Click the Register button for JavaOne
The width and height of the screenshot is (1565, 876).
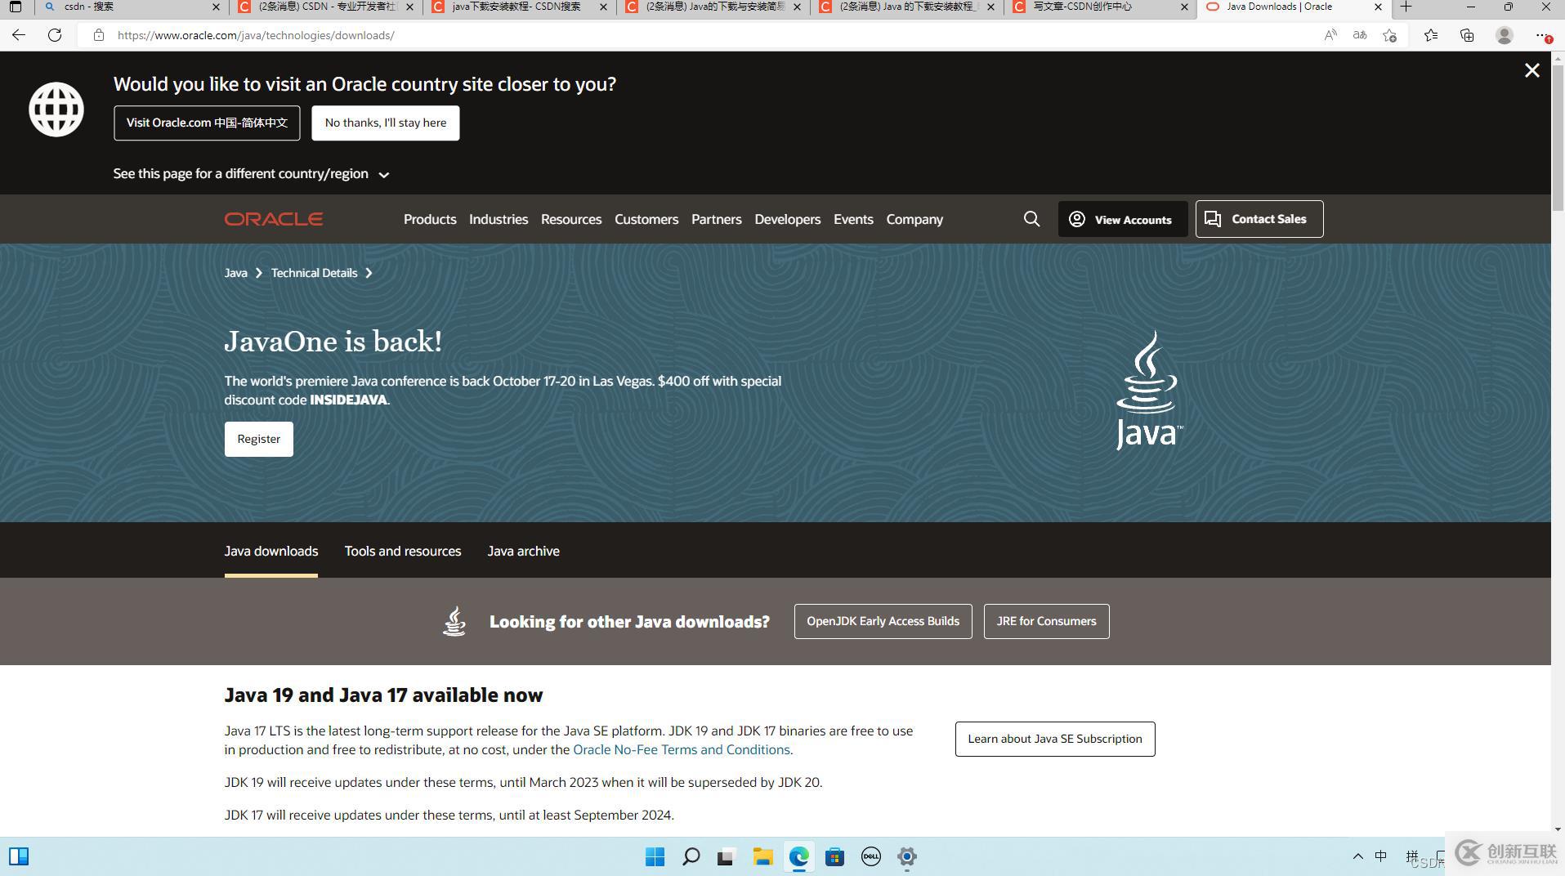pos(259,440)
